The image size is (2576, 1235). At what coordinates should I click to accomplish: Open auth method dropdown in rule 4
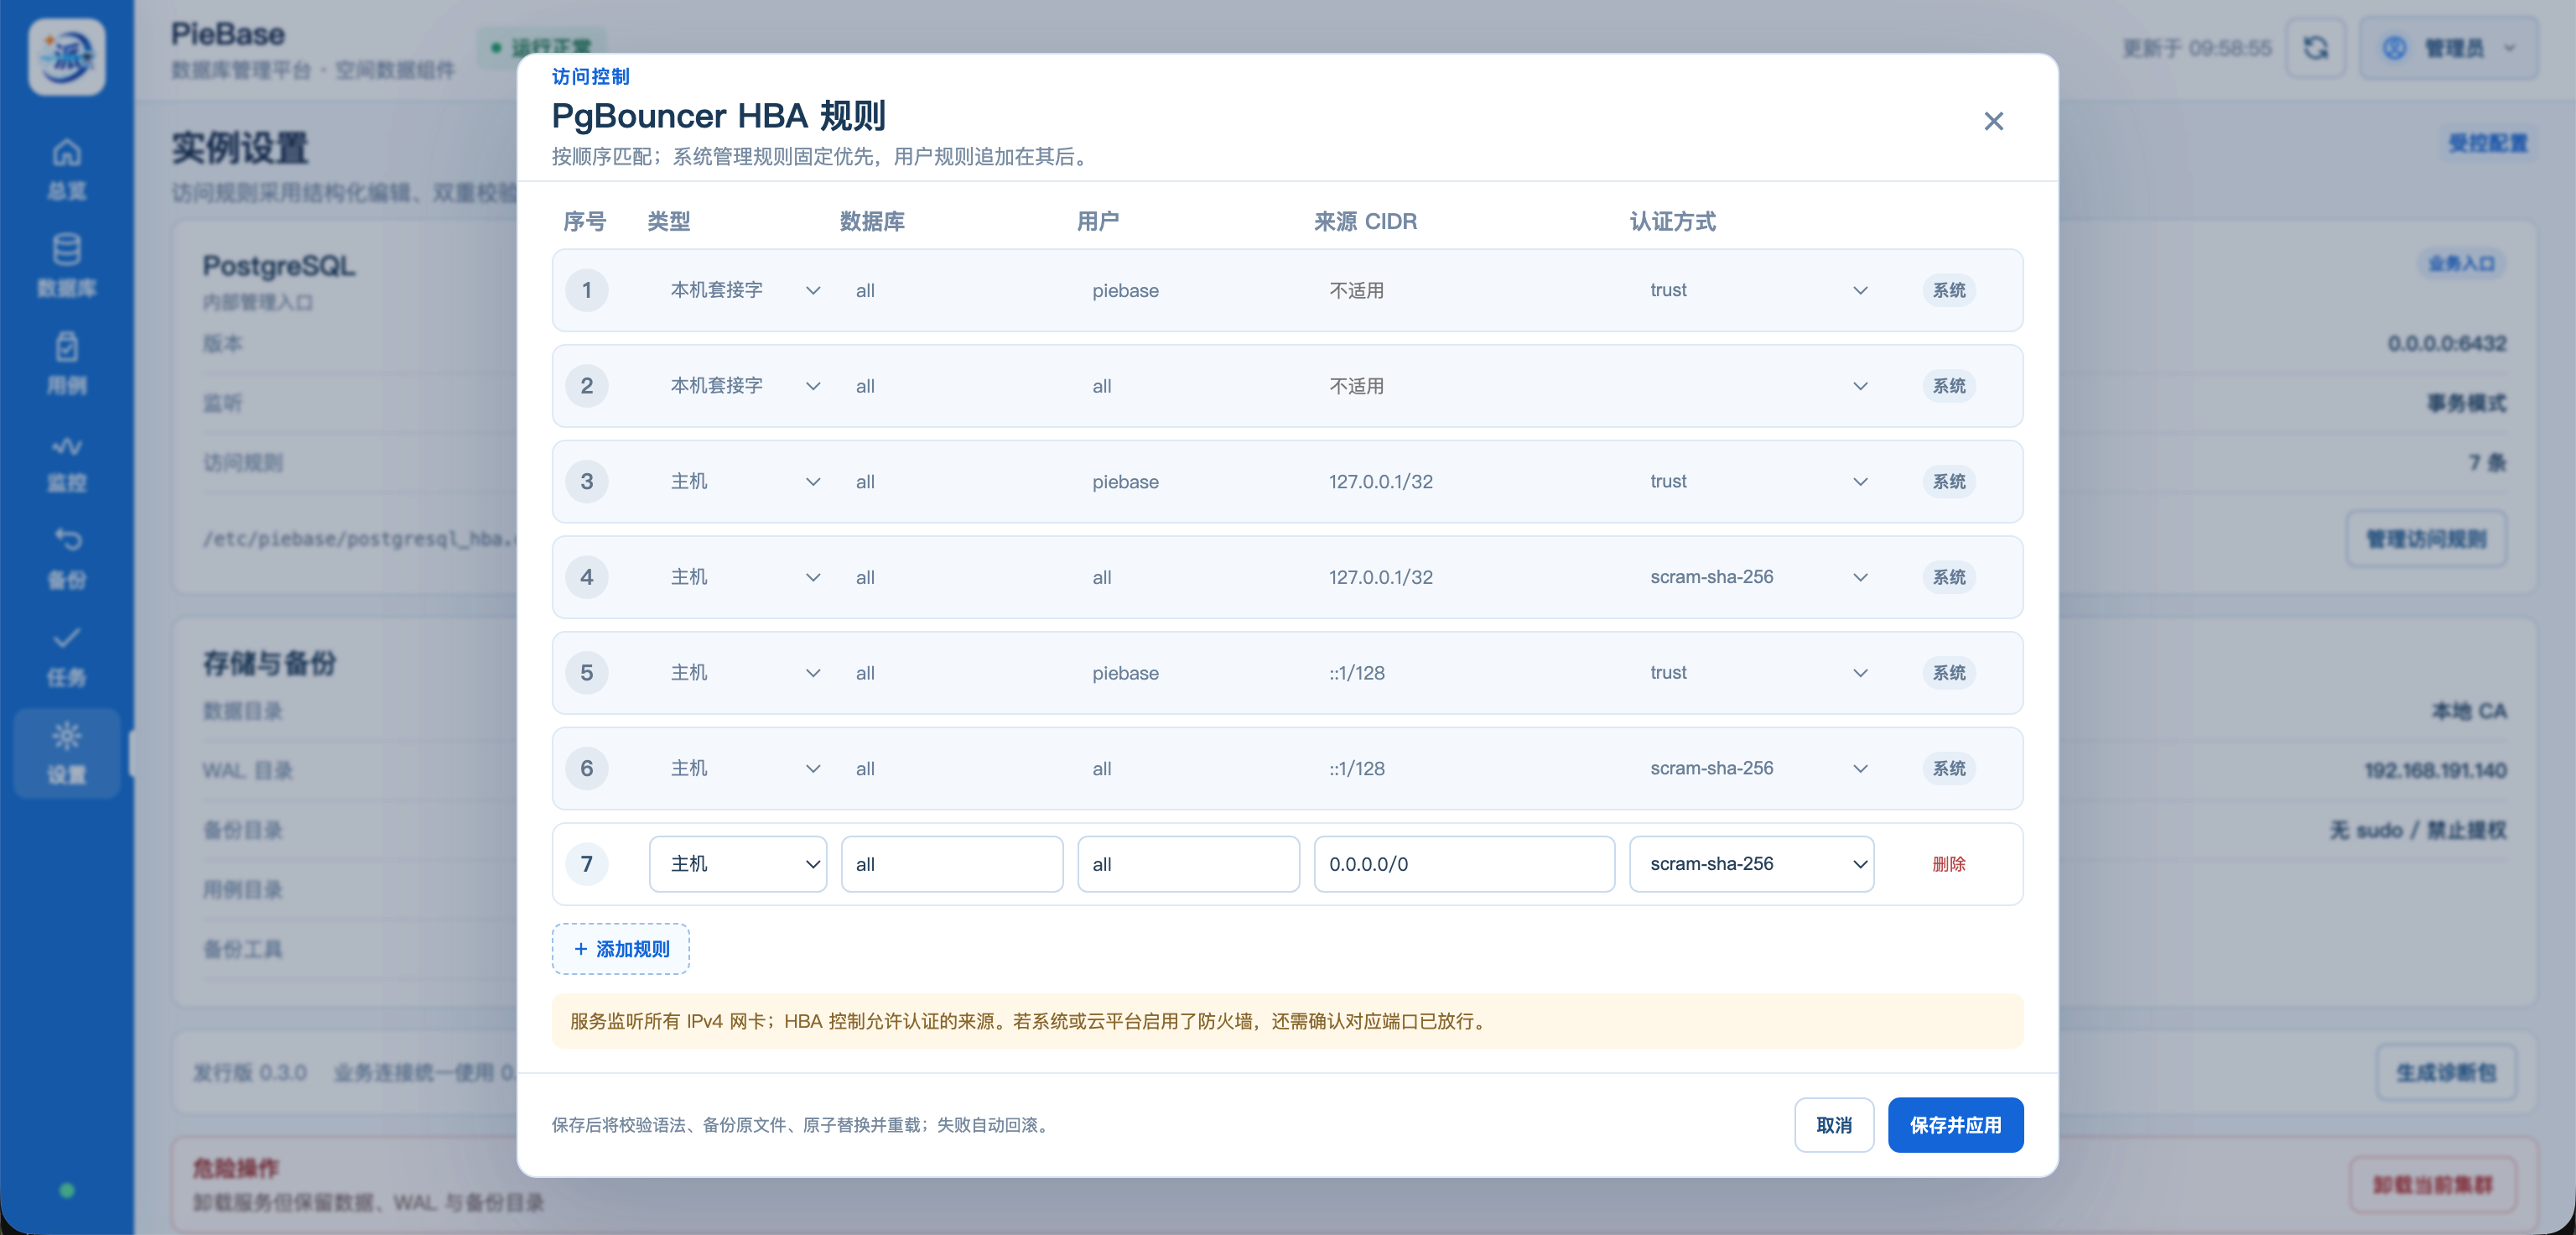[x=1751, y=577]
